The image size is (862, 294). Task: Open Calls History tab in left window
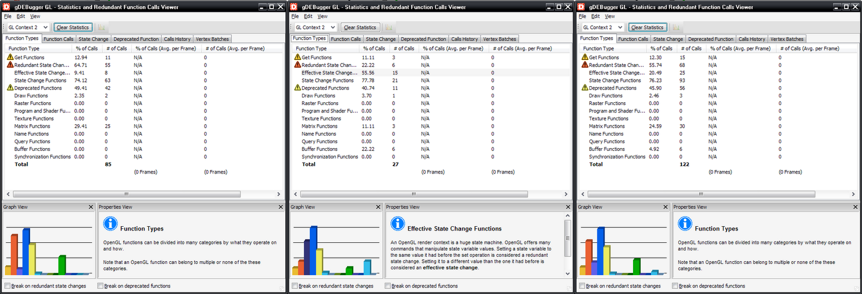pyautogui.click(x=177, y=39)
